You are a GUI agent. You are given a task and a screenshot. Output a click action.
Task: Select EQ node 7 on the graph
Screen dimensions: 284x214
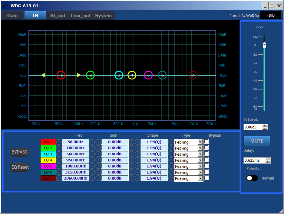click(x=193, y=75)
